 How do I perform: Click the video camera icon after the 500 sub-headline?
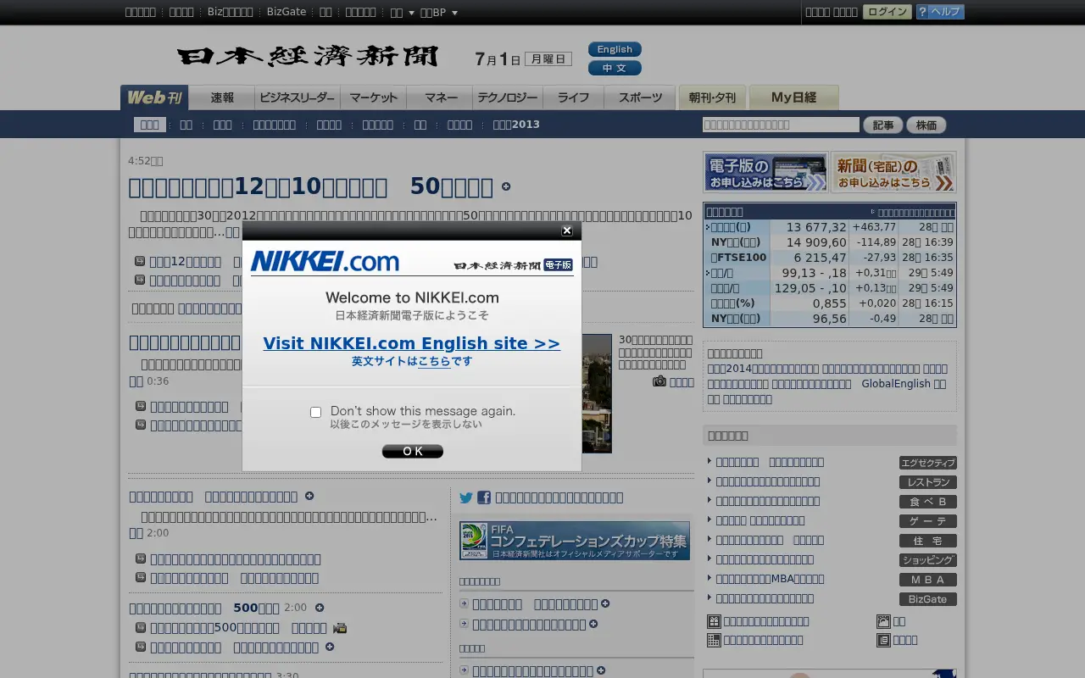(340, 628)
